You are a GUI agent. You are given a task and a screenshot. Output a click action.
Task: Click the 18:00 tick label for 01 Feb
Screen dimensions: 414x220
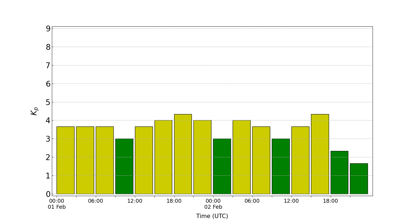(x=174, y=201)
